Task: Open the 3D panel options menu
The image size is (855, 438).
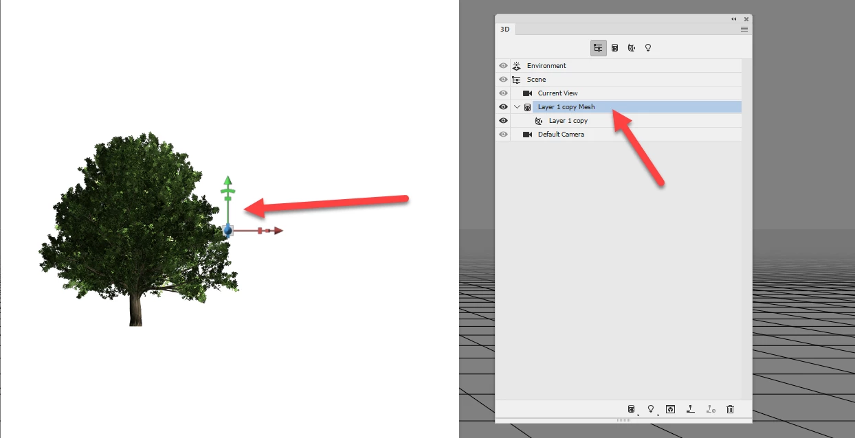Action: click(x=744, y=30)
